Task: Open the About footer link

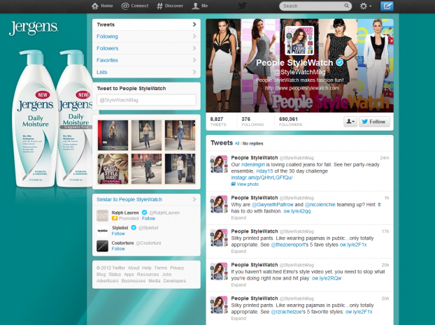Action: (x=134, y=268)
